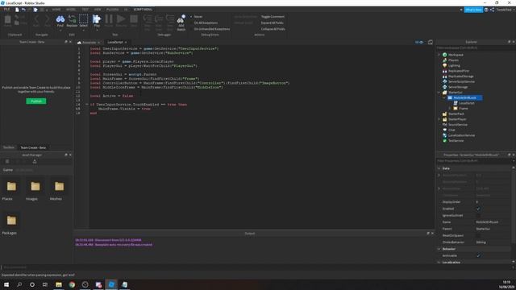The width and height of the screenshot is (516, 290).
Task: Switch to the PLUGINS ribbon tab
Action: click(113, 10)
